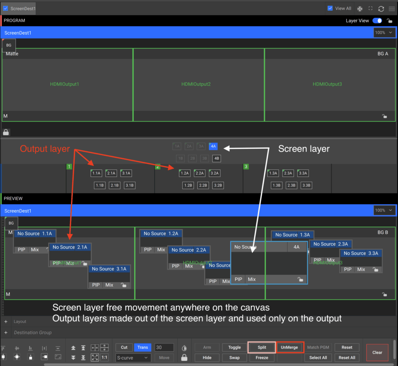Click the 1:1 aspect ratio icon
The image size is (398, 366).
(x=105, y=357)
